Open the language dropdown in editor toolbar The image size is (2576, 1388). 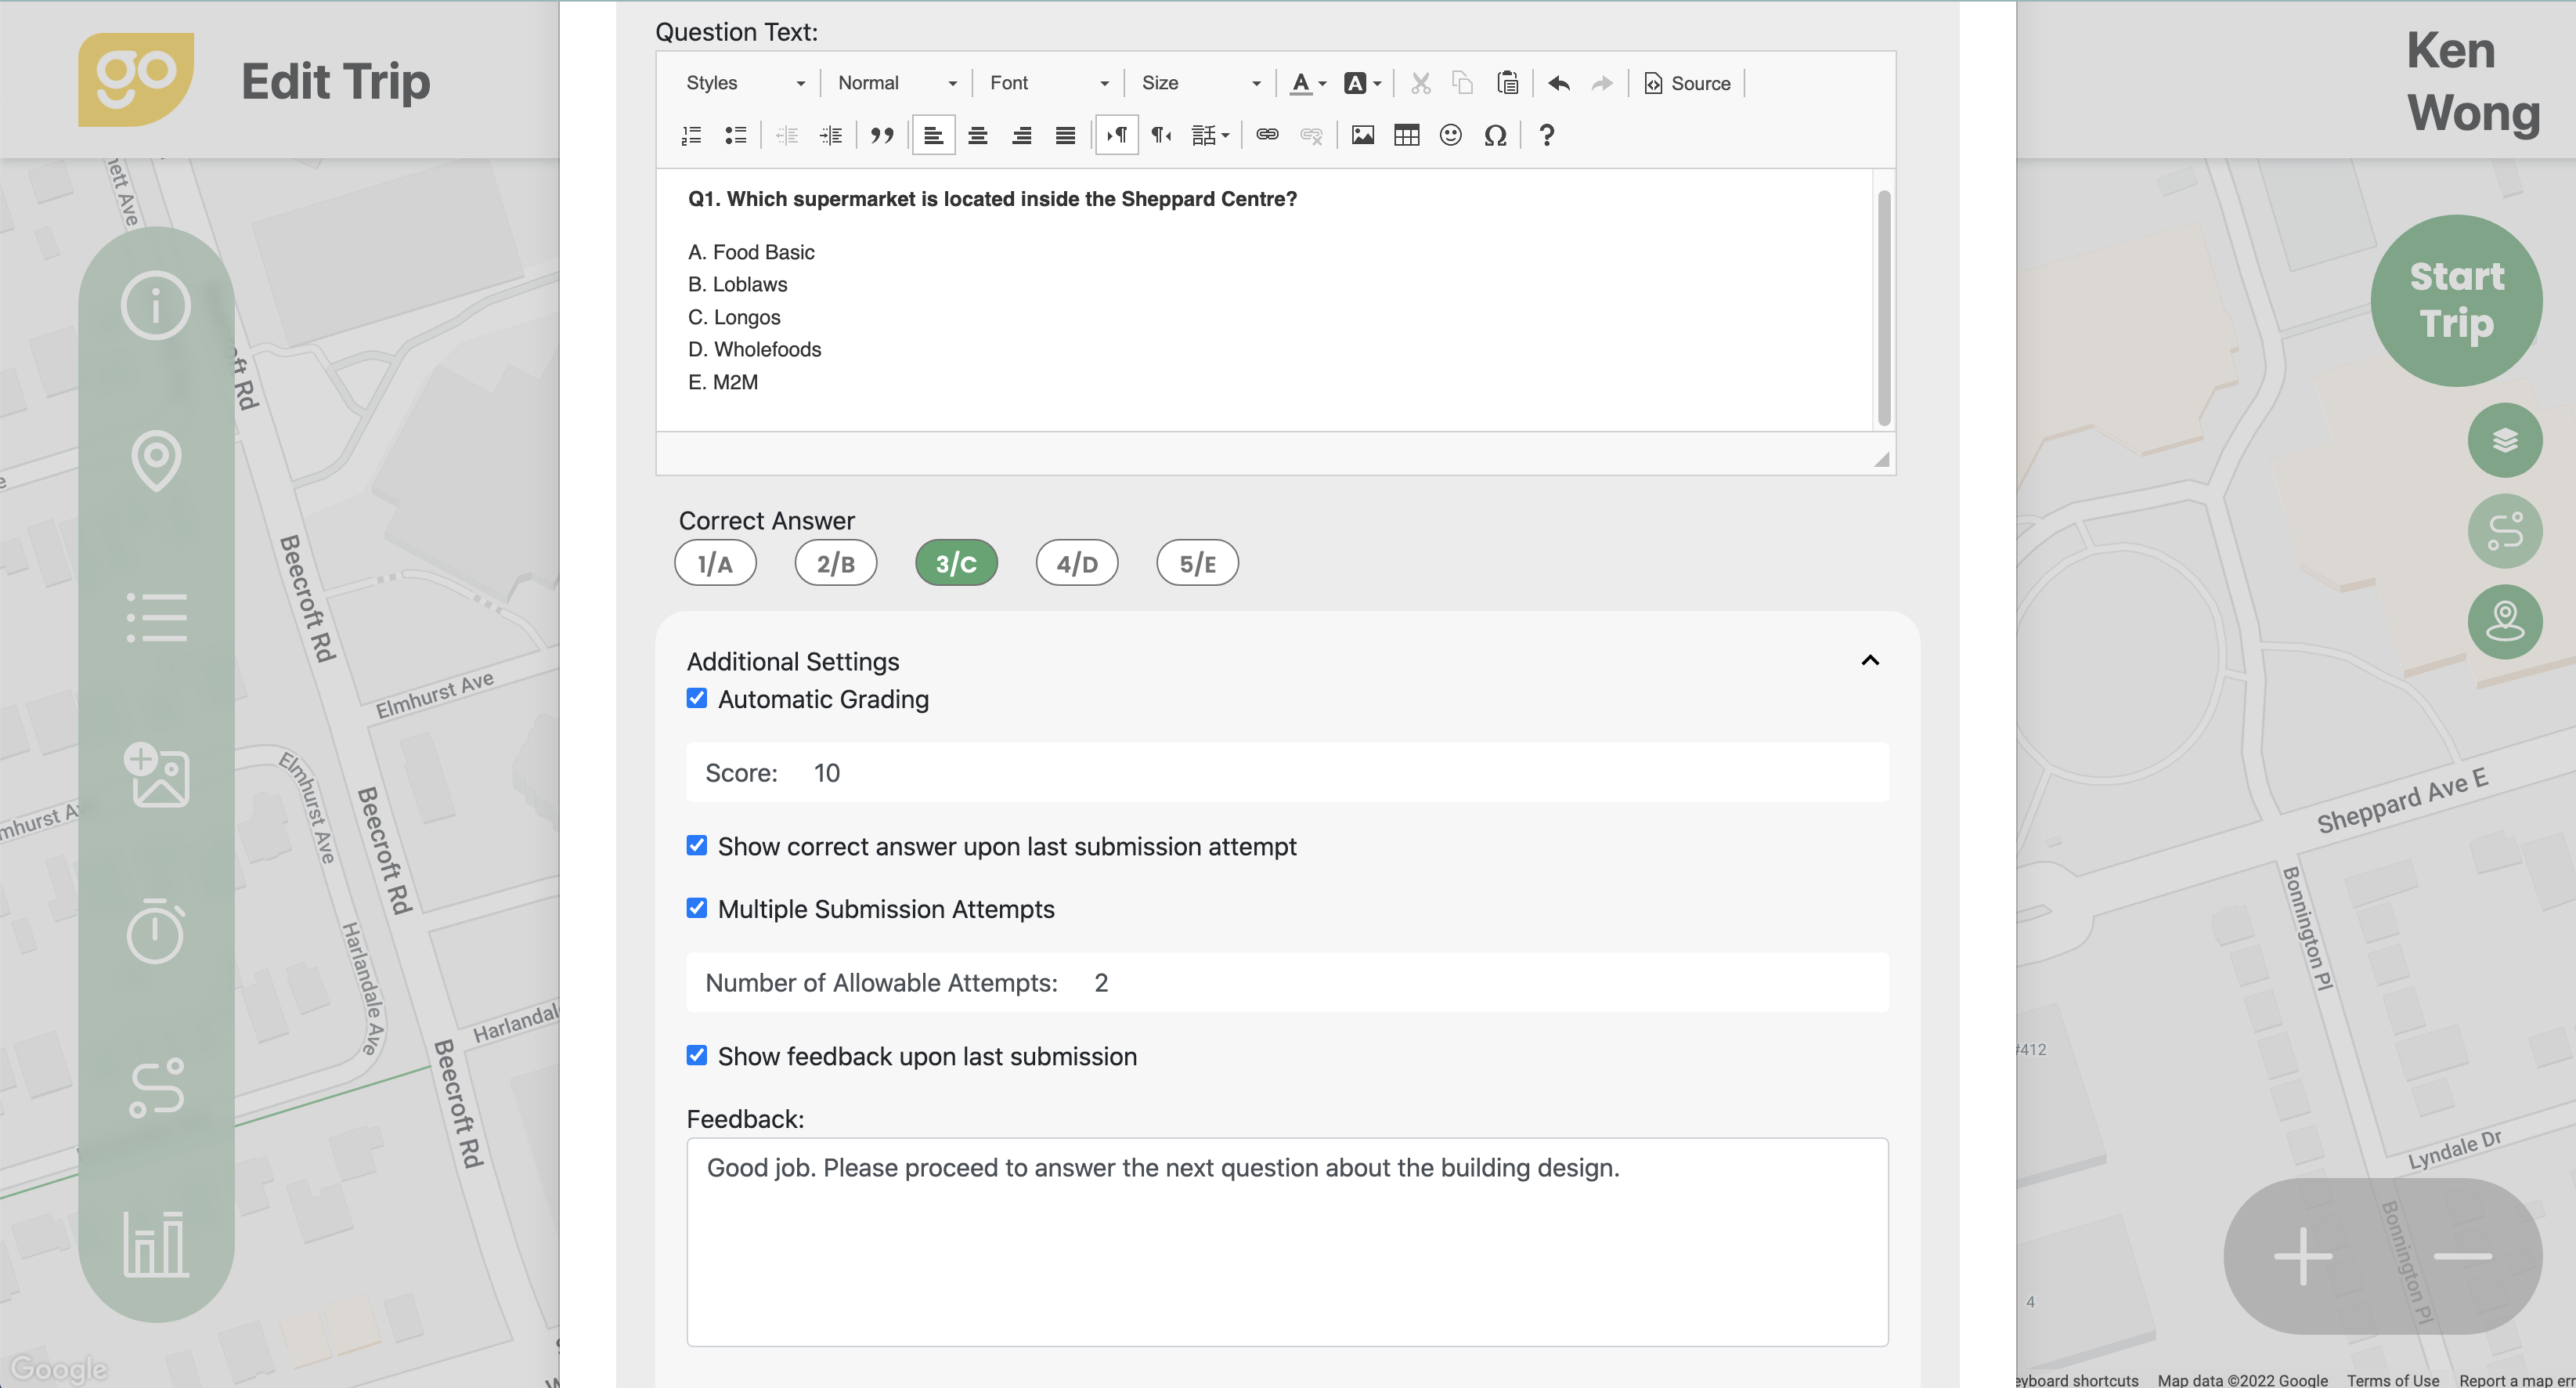tap(1210, 135)
